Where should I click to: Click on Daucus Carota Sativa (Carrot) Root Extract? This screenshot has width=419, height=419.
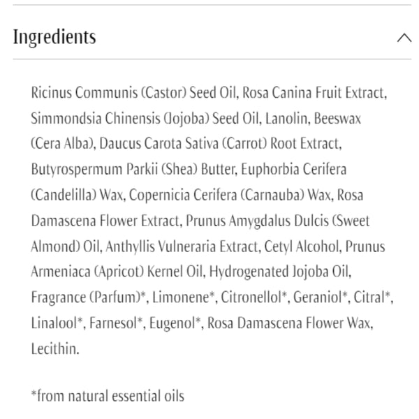point(220,145)
